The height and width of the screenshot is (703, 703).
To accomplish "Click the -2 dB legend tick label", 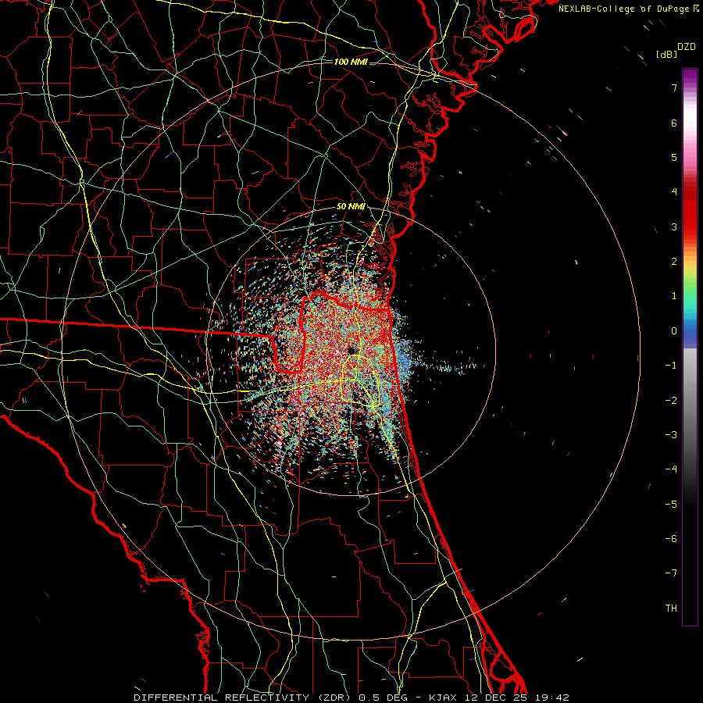I will point(671,401).
